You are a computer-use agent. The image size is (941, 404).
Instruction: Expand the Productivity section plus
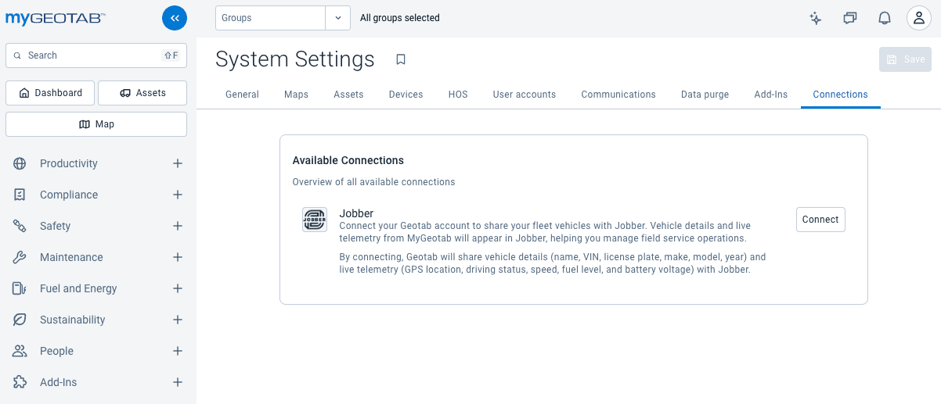(x=178, y=163)
